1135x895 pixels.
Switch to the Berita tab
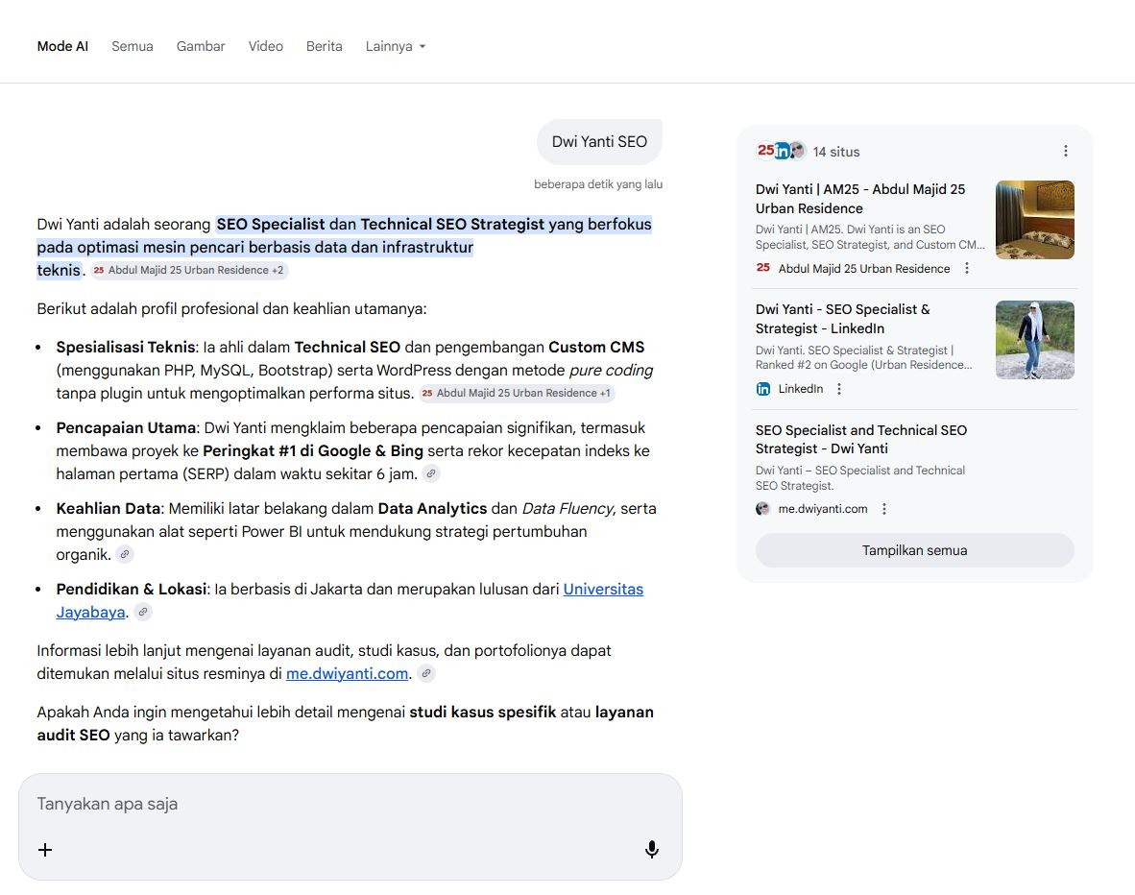[x=324, y=46]
